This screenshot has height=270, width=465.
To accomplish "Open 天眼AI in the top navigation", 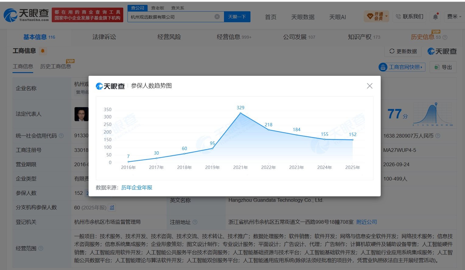I will (x=337, y=17).
